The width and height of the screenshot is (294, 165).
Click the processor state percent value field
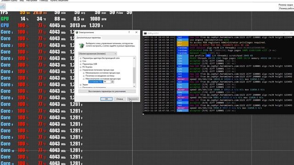point(107,82)
